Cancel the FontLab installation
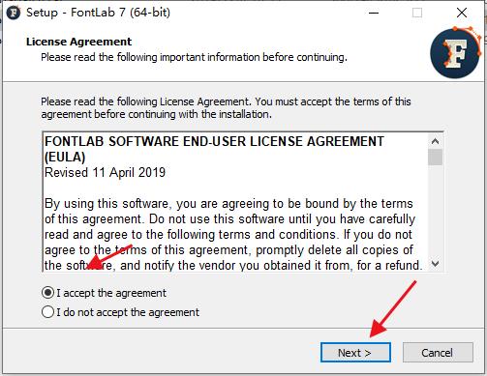The image size is (487, 376). [x=438, y=353]
